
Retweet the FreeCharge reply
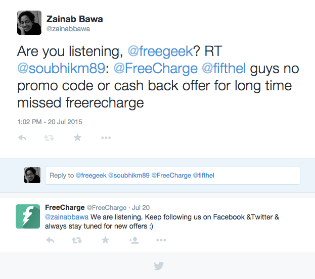tap(77, 240)
